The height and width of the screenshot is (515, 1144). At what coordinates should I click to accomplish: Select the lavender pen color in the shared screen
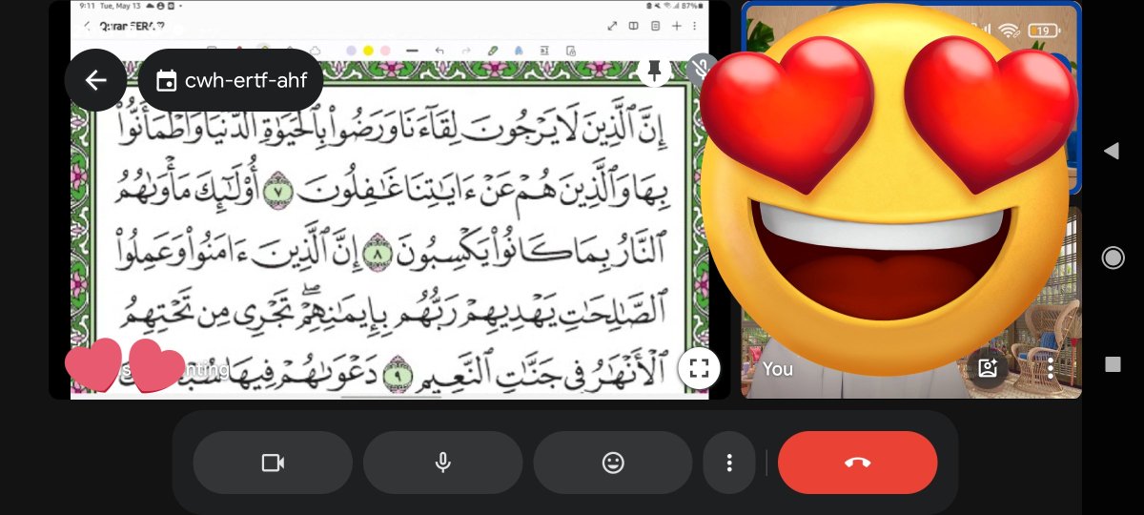(x=351, y=50)
